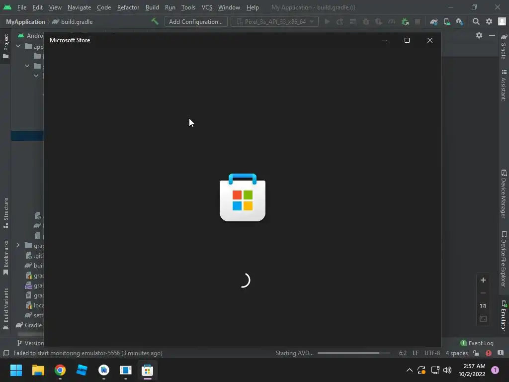
Task: Click the volume speaker tray icon
Action: pos(447,370)
